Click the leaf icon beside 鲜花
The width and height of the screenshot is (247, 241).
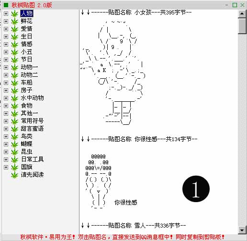point(14,21)
